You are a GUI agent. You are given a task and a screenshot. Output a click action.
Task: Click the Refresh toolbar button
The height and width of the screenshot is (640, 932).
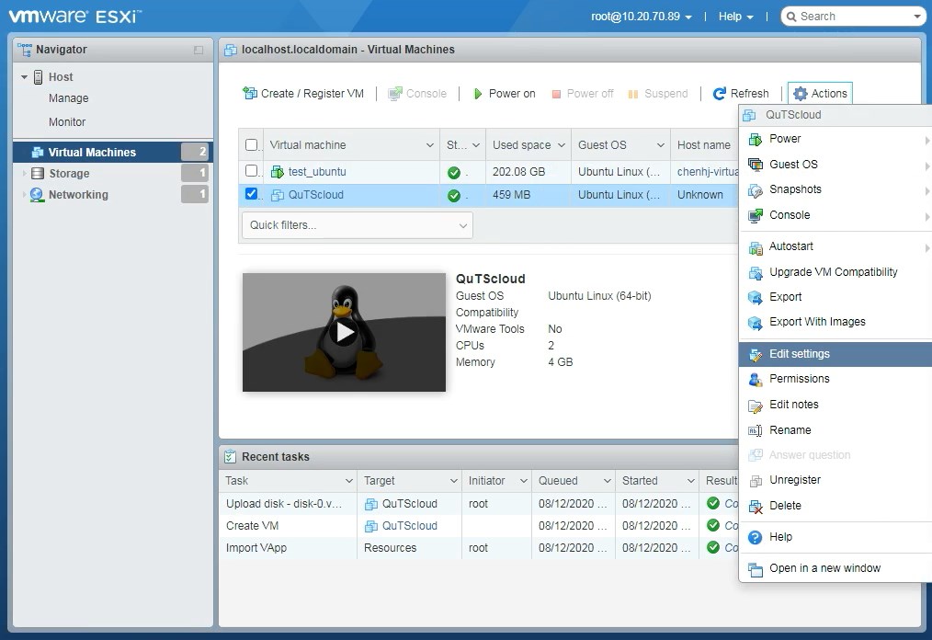click(x=741, y=94)
